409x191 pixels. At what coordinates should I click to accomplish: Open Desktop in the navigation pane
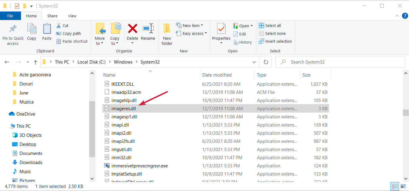(x=24, y=144)
